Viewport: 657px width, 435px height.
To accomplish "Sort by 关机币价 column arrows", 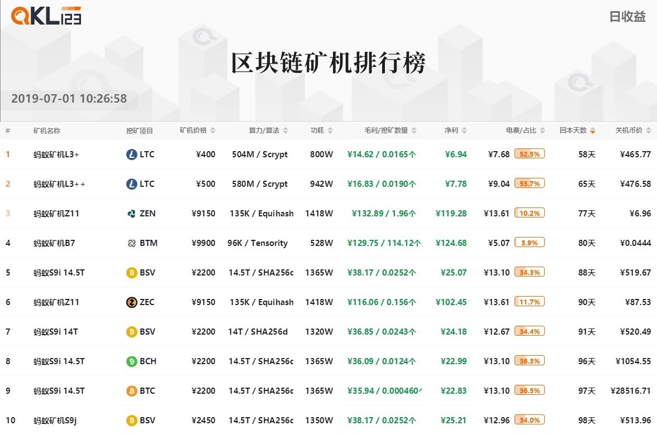I will (x=649, y=130).
